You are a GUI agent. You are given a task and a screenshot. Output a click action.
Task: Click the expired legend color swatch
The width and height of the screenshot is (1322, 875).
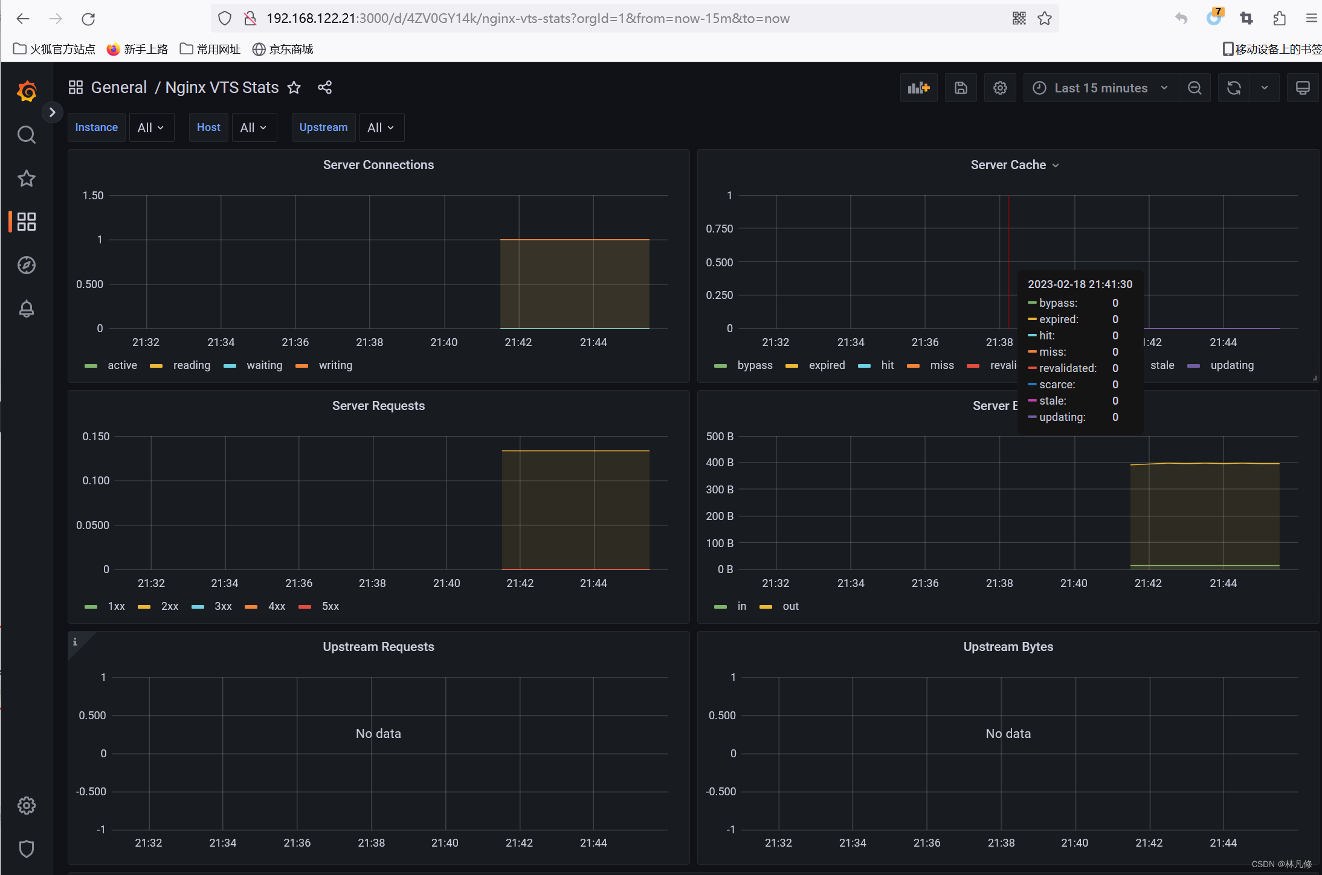pos(792,366)
